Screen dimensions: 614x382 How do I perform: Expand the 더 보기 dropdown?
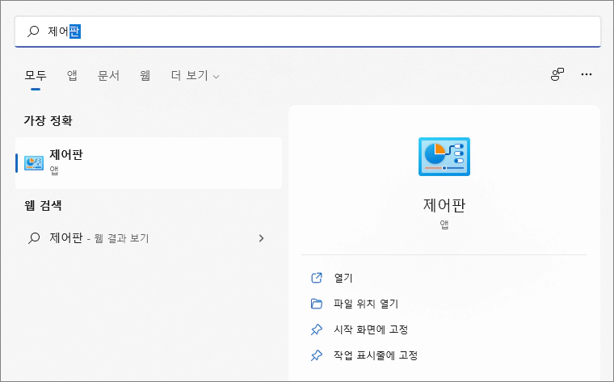[195, 75]
